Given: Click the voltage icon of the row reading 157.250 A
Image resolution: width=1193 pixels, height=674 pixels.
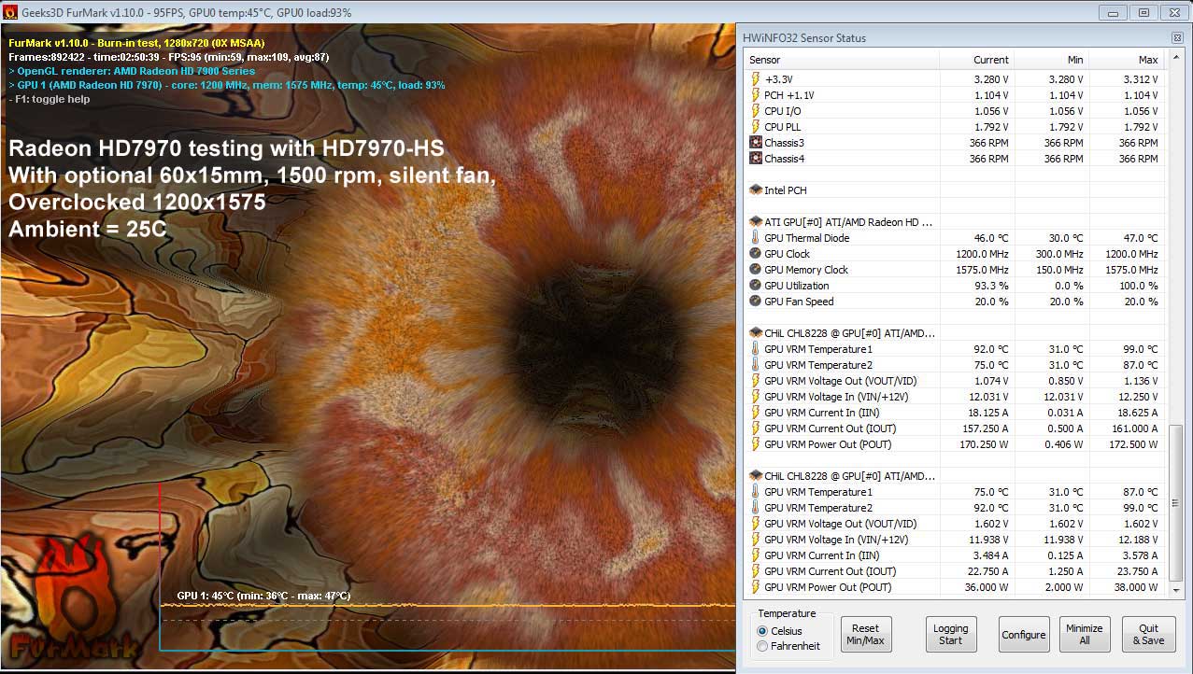Looking at the screenshot, I should pos(756,428).
